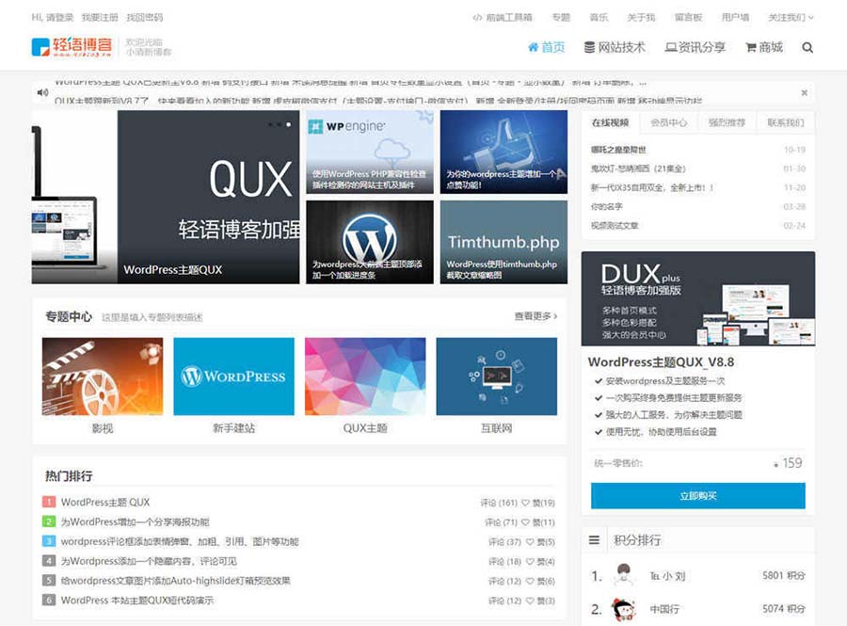Expand the 关注我们 dropdown

[791, 17]
